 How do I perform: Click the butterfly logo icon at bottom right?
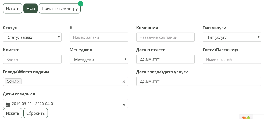246,117
